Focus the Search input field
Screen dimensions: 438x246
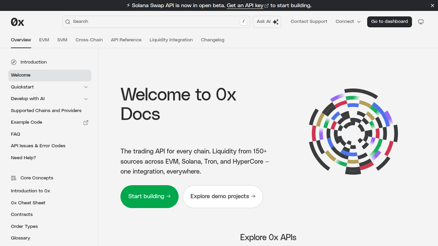pos(156,22)
